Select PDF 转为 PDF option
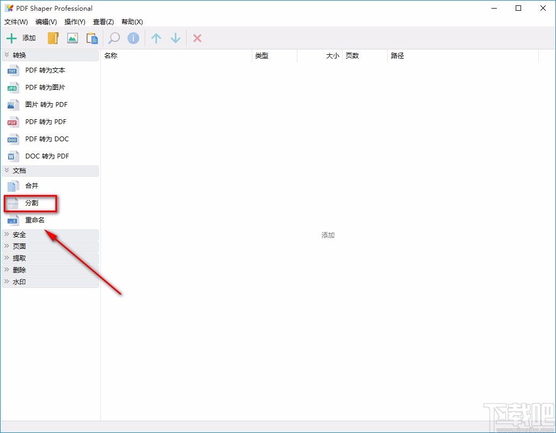This screenshot has width=556, height=433. [46, 122]
